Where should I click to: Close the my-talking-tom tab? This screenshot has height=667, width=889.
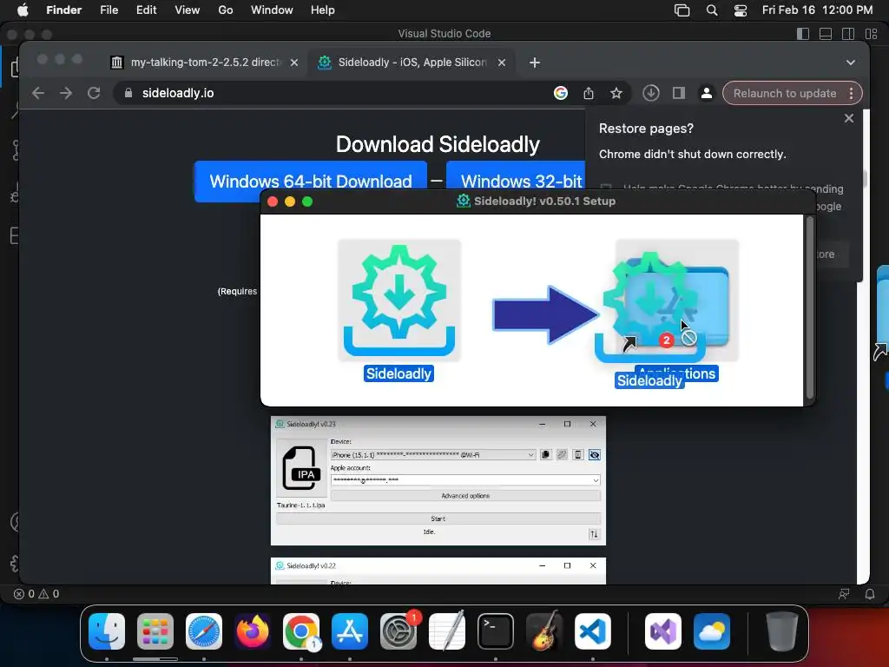[294, 63]
